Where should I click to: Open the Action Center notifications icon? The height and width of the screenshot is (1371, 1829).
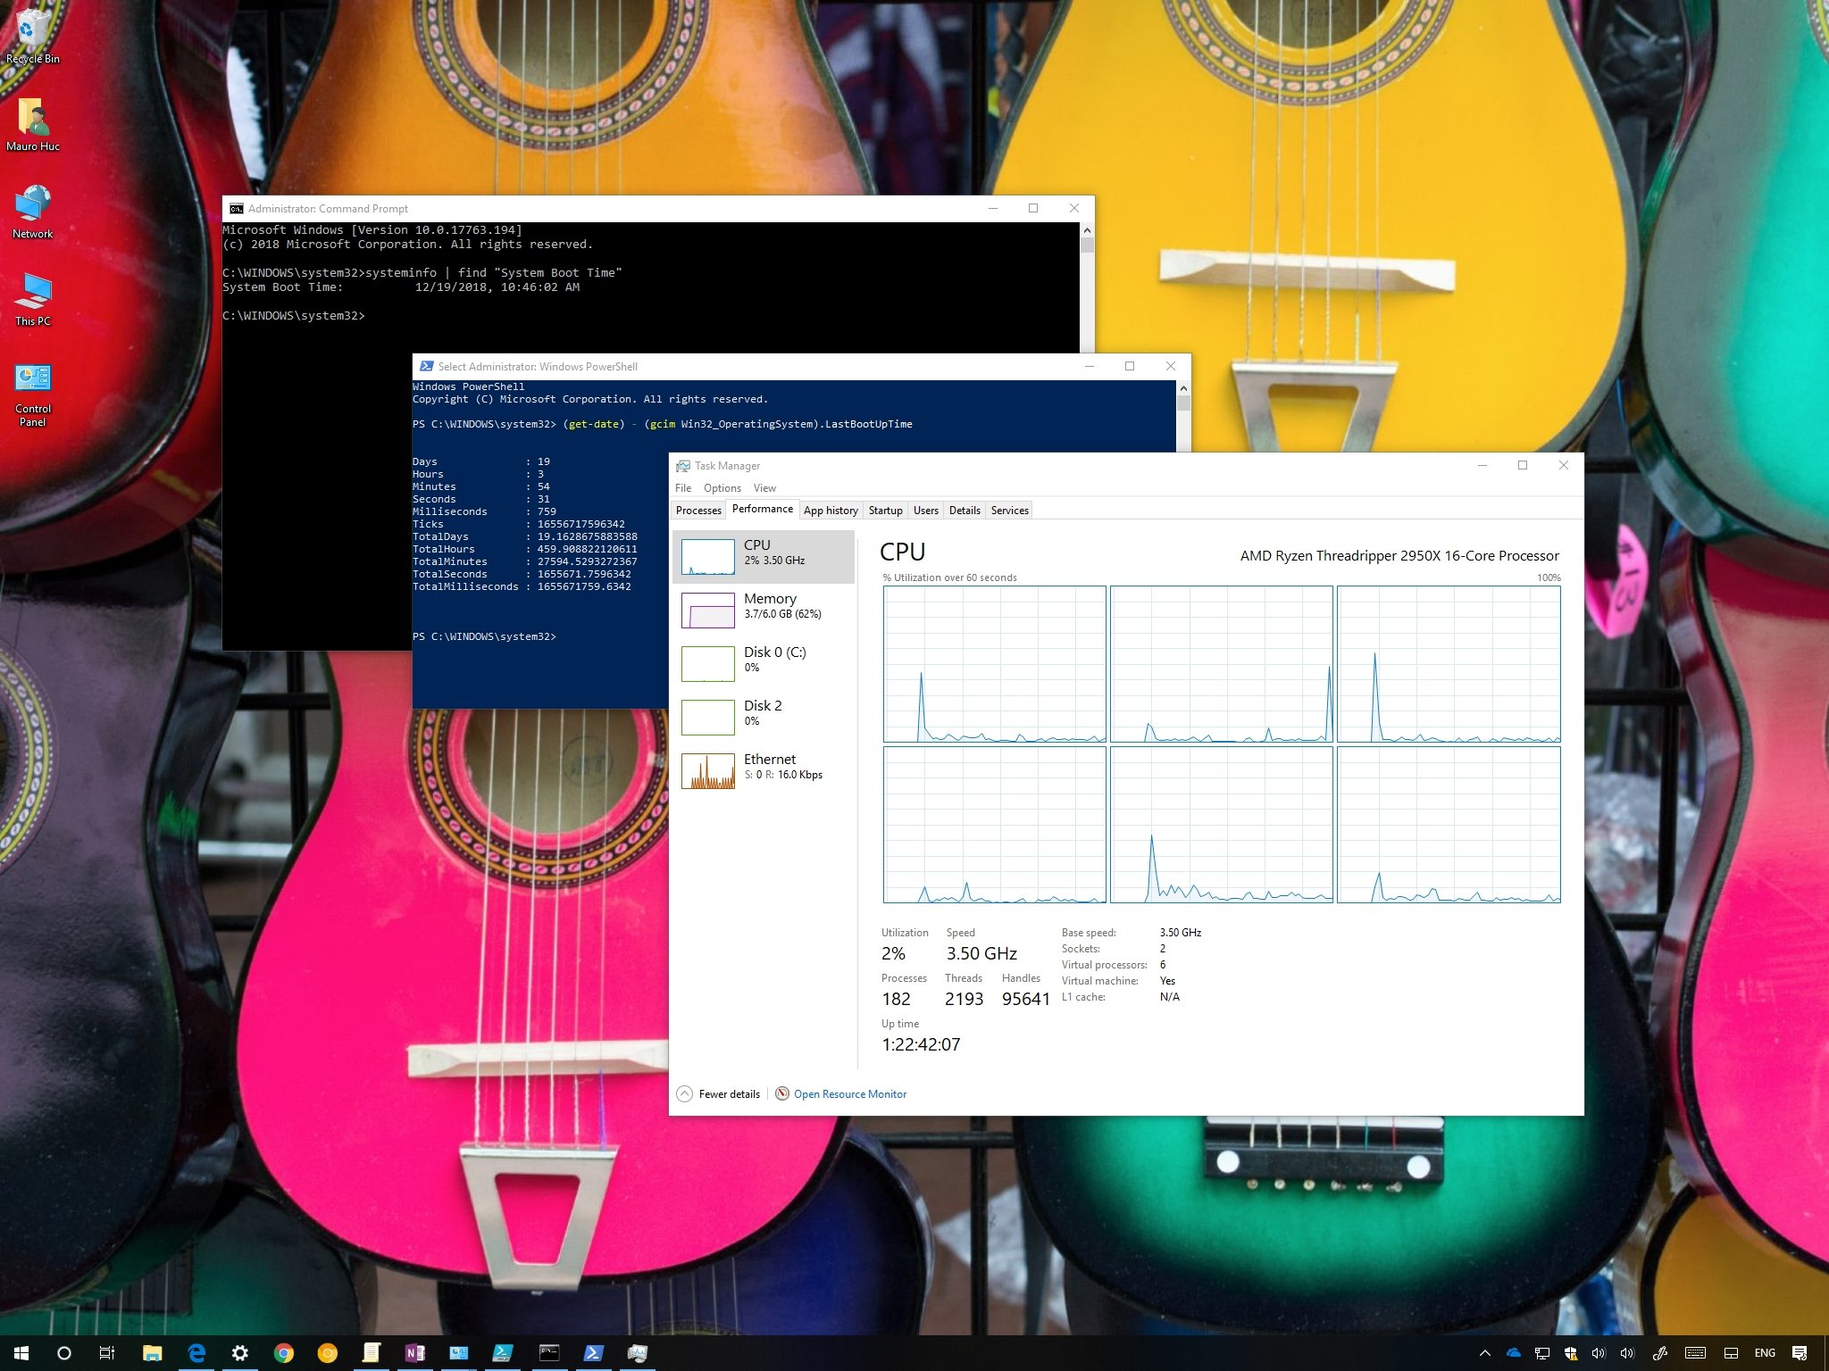tap(1800, 1353)
